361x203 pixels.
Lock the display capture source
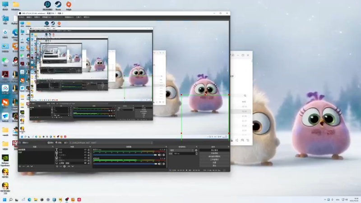pyautogui.click(x=88, y=163)
